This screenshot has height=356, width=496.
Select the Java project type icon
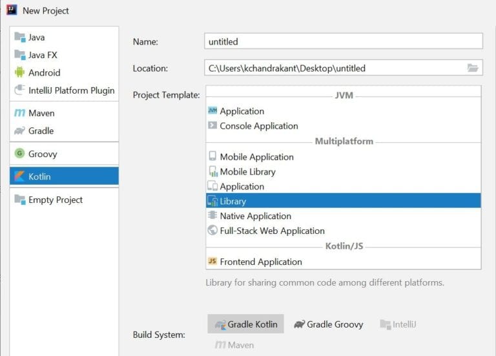click(19, 37)
